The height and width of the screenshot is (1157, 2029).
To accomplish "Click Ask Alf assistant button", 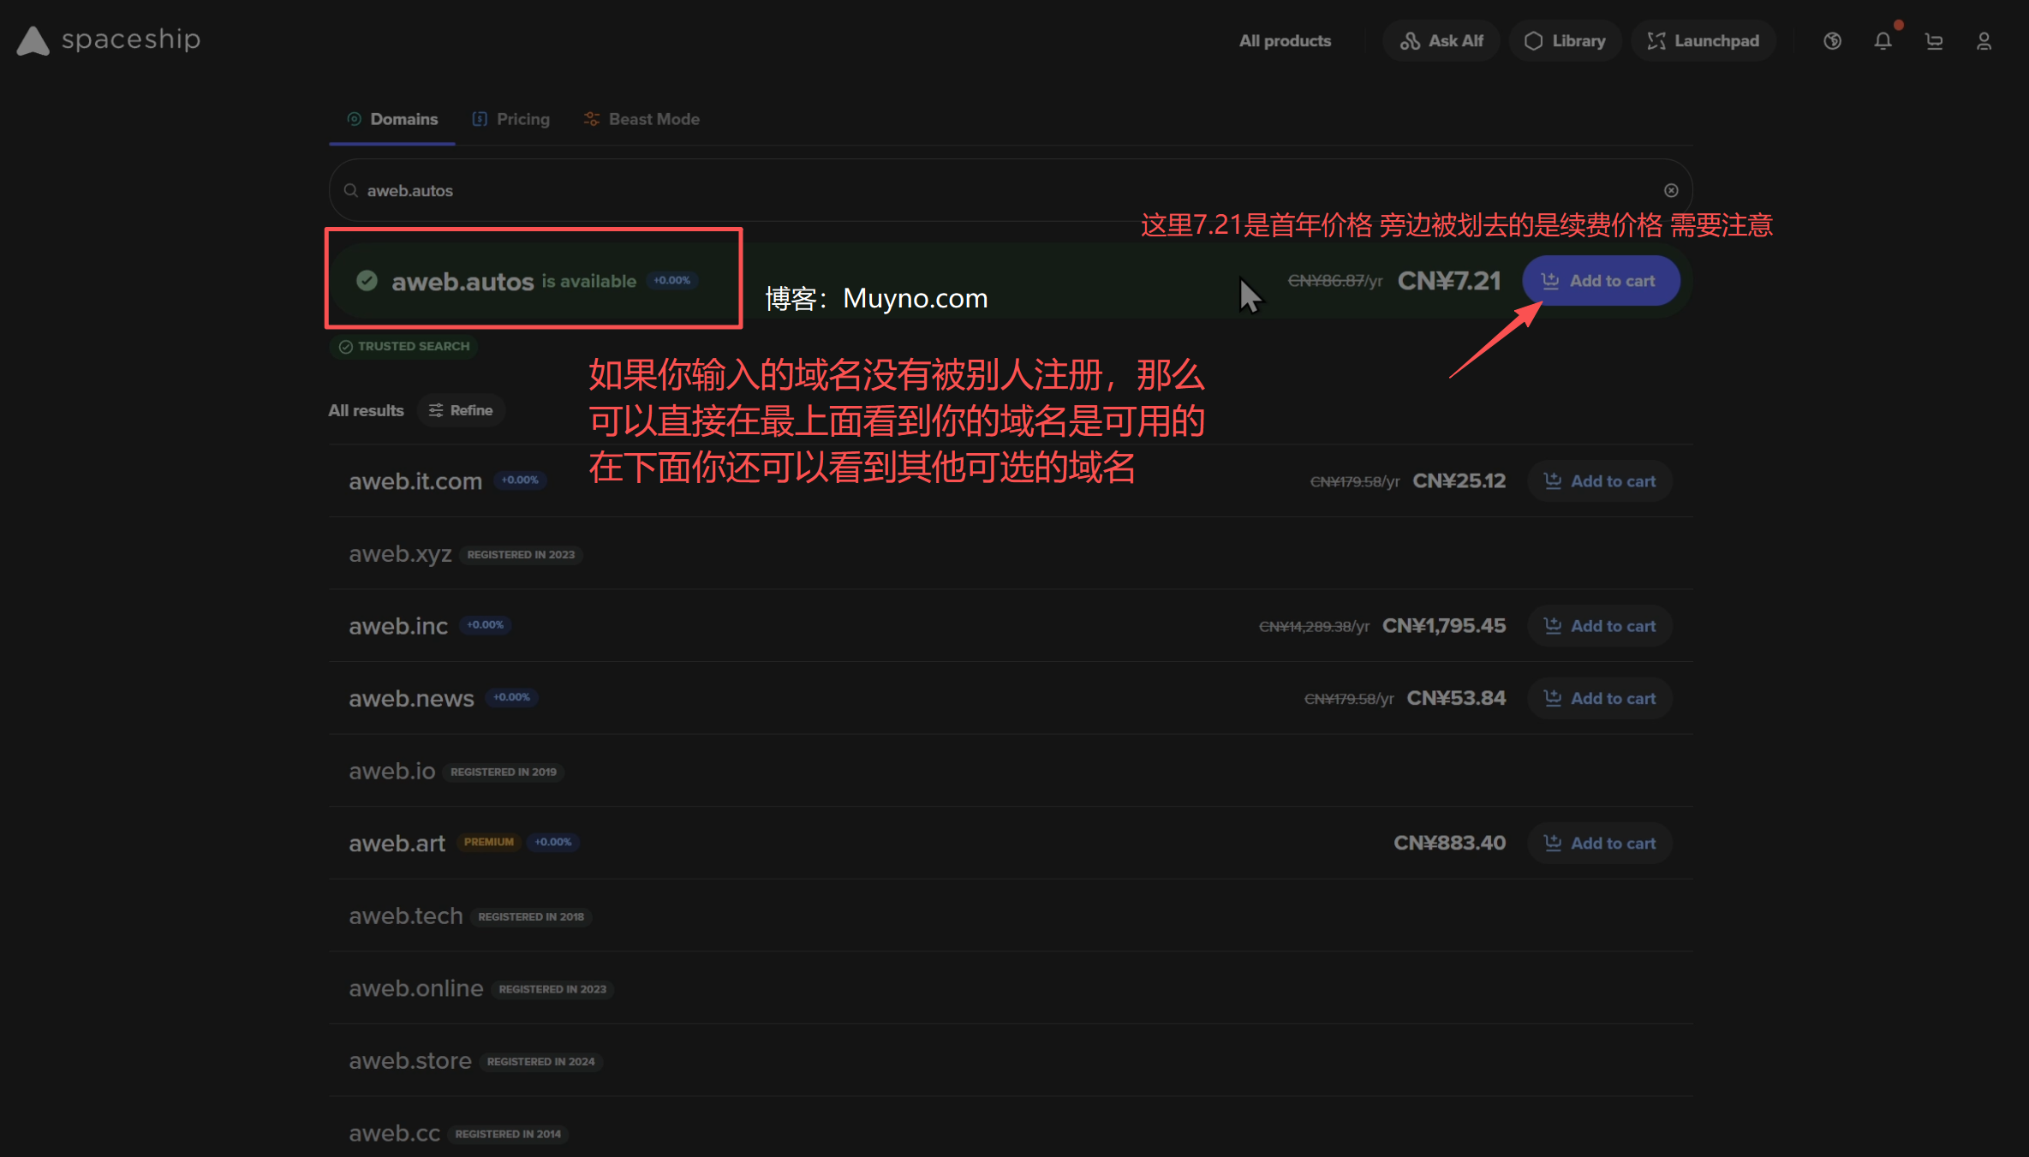I will [x=1441, y=41].
